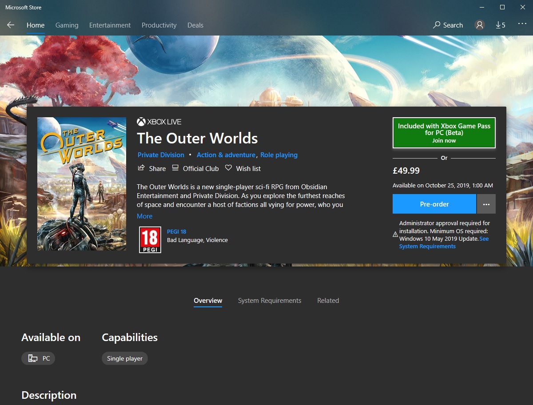Open the See more menu in header
This screenshot has width=533, height=405.
522,24
